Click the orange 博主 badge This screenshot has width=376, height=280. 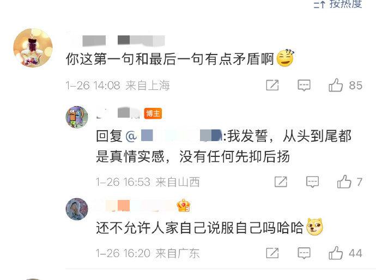pos(153,113)
